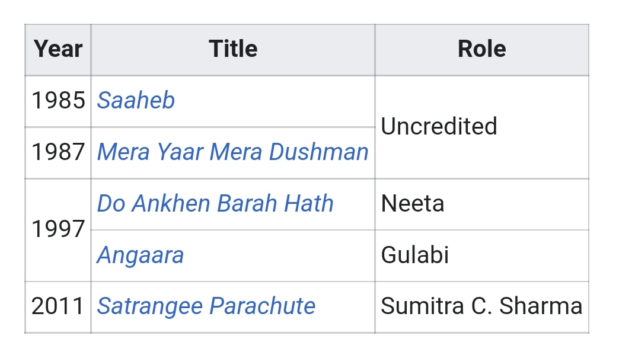The width and height of the screenshot is (619, 355).
Task: Open the Do Ankhen Barah Hath link
Action: coord(215,203)
